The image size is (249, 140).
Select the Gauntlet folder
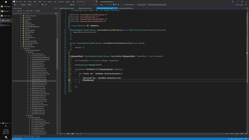(27, 39)
